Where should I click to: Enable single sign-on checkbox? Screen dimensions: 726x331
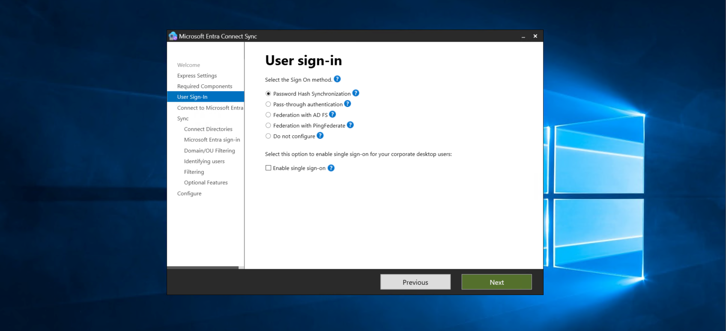point(268,168)
